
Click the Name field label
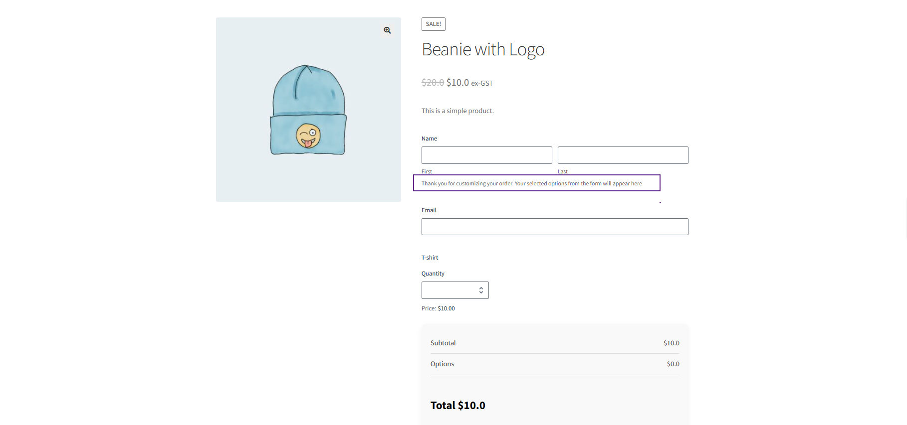429,139
